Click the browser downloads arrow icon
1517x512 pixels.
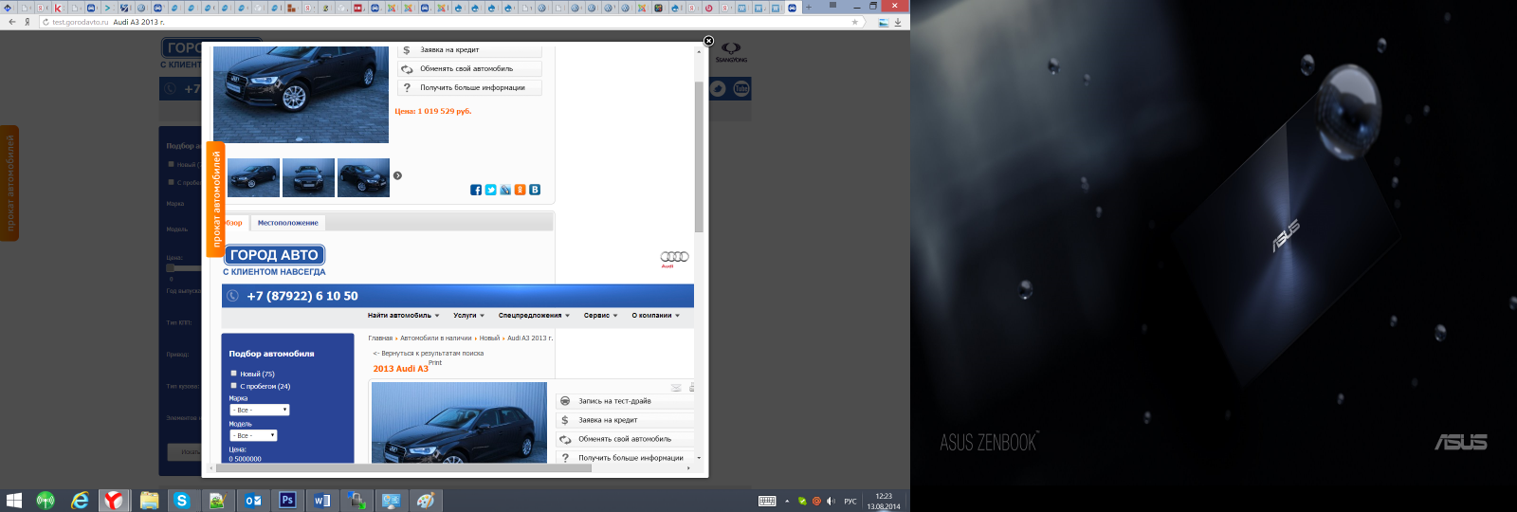(897, 22)
